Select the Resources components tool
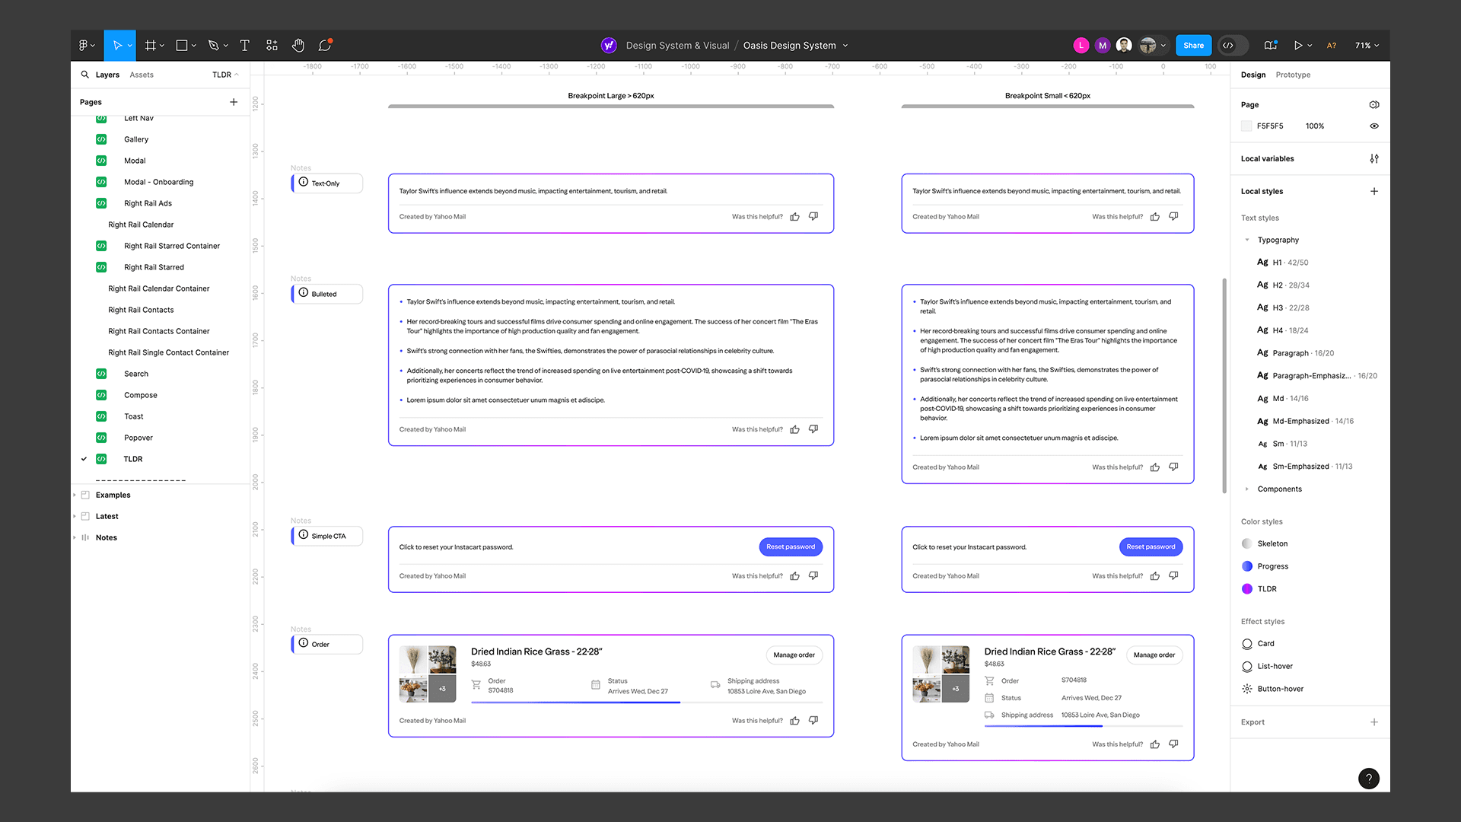Image resolution: width=1461 pixels, height=822 pixels. [x=272, y=46]
